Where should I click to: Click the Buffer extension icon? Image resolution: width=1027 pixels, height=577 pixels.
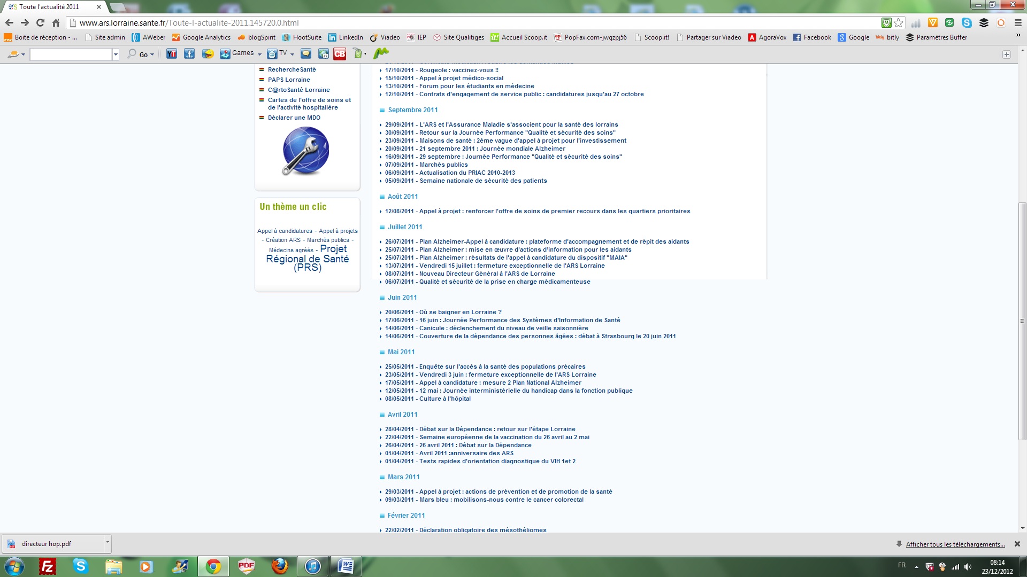[x=984, y=23]
